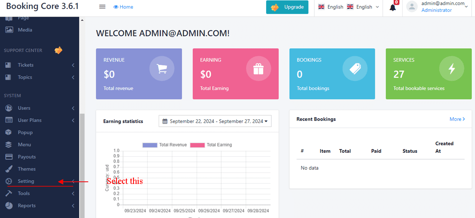Screen dimensions: 475x218
Task: Click the Payouts card icon
Action: coord(9,157)
